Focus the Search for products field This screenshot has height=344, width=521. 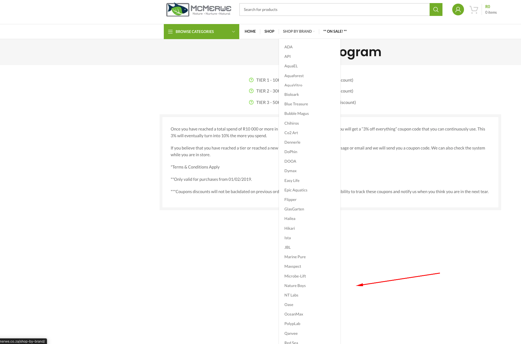point(334,10)
